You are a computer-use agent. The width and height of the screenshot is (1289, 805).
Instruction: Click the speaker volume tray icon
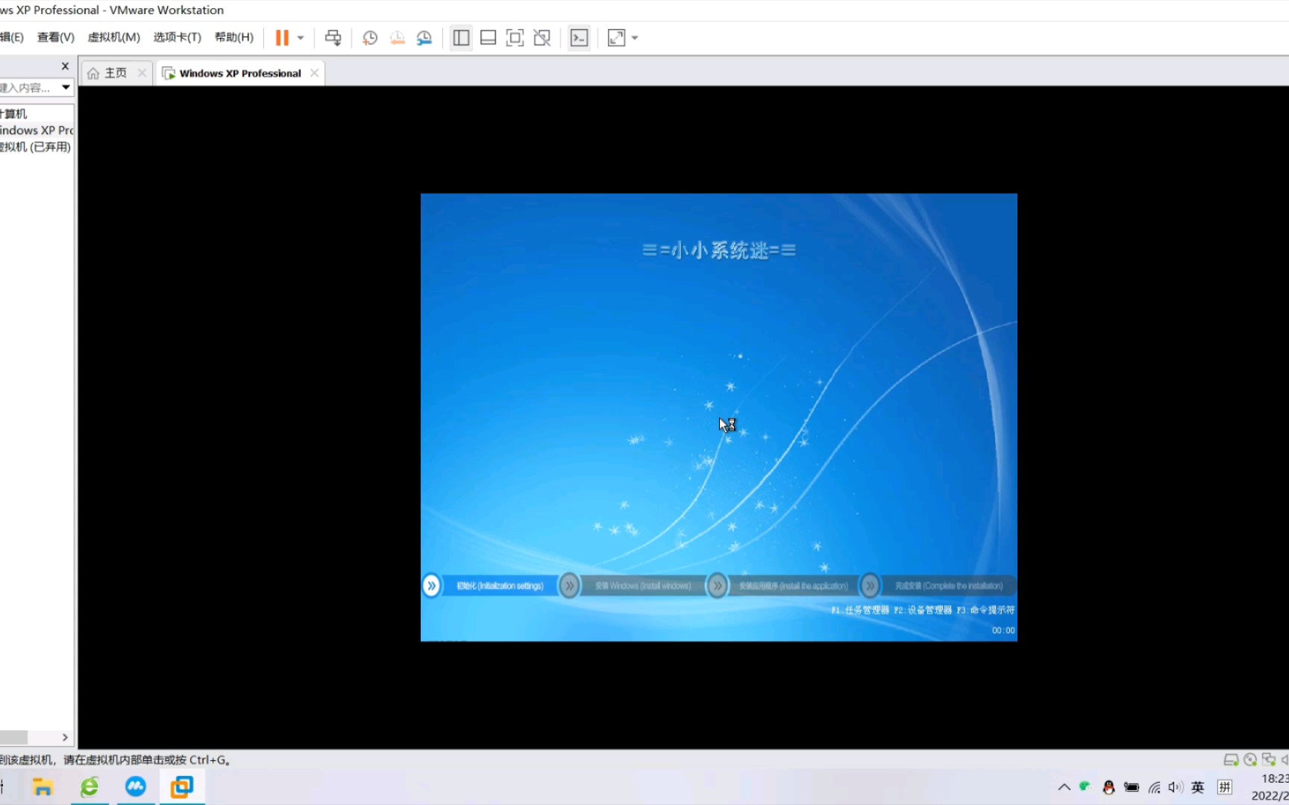(x=1176, y=787)
